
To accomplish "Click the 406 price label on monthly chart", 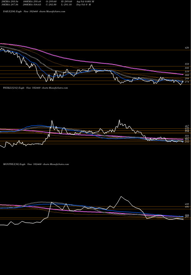I will click(187, 207).
